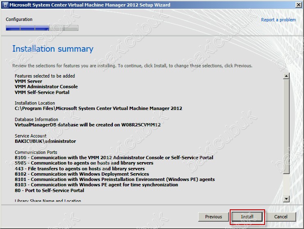Click the VirtualManagerDB database info line
This screenshot has height=229, width=304.
[x=88, y=125]
